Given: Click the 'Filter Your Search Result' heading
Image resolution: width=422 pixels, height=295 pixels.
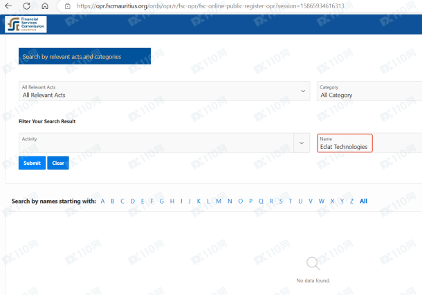Looking at the screenshot, I should click(47, 121).
